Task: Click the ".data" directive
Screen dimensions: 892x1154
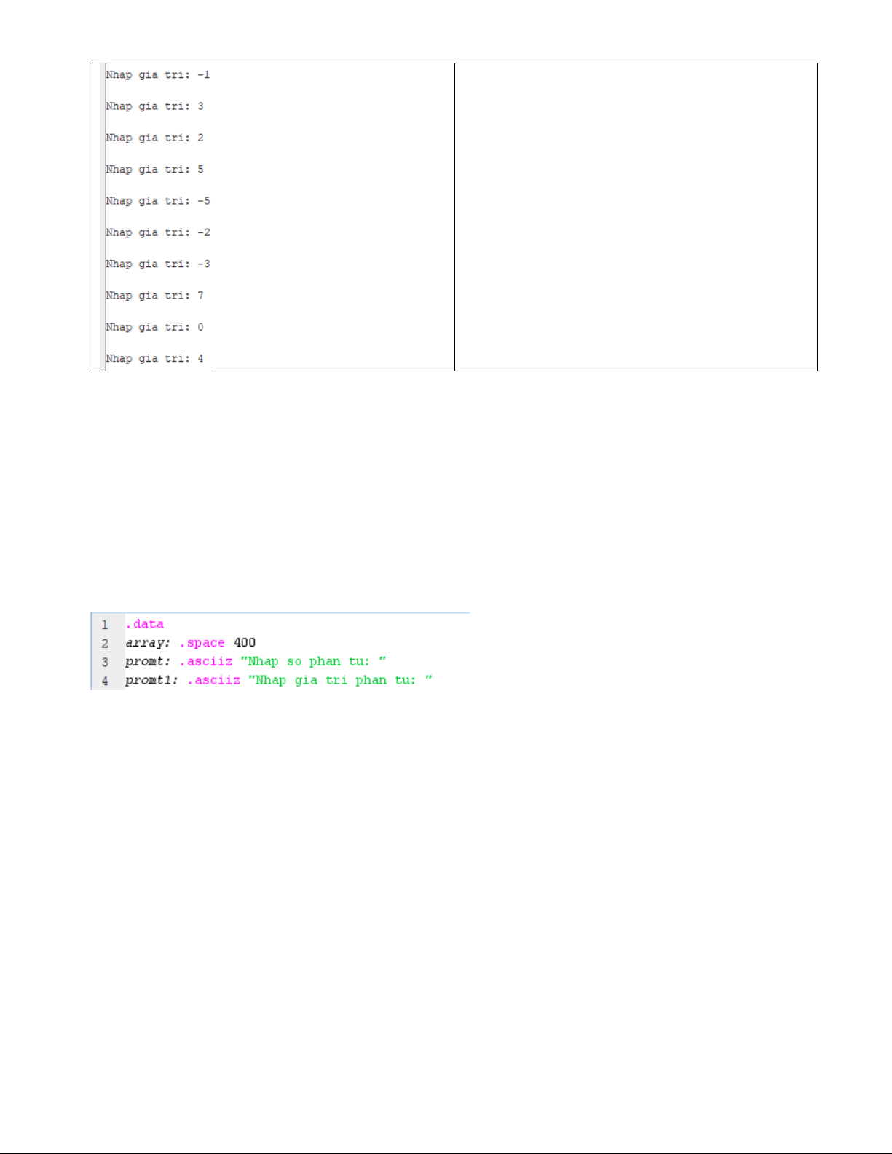Action: coord(145,624)
